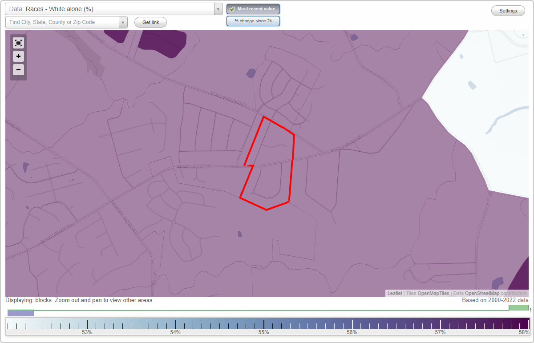Click the Data dropdown arrow

tap(218, 8)
